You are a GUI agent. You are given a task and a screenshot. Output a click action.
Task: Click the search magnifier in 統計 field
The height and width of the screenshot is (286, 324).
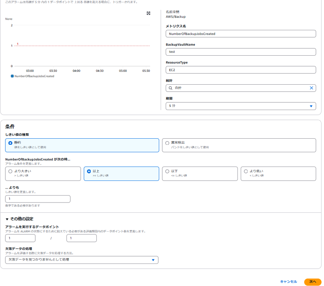pyautogui.click(x=170, y=88)
